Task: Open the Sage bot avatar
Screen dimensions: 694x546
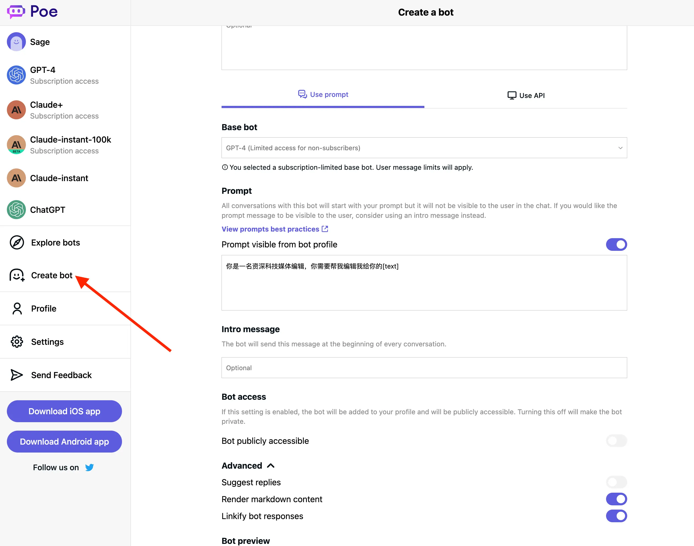Action: [16, 42]
